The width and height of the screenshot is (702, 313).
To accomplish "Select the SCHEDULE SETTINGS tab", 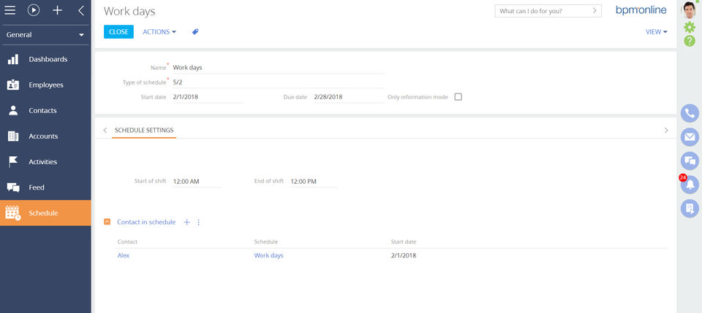I will point(144,131).
